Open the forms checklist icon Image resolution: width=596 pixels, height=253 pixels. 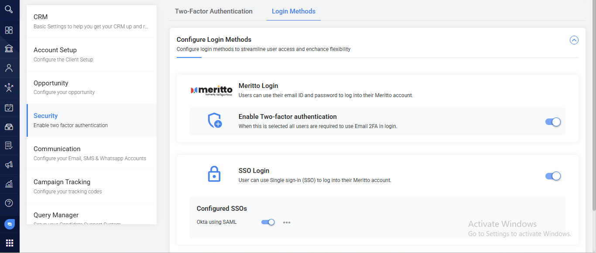click(x=9, y=145)
